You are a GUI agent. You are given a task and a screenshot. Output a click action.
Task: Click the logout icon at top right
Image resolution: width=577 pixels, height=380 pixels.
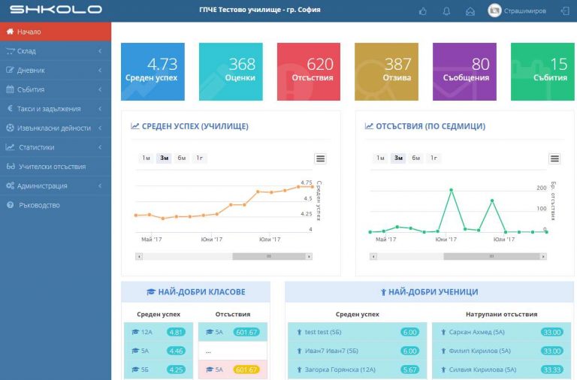tap(564, 11)
